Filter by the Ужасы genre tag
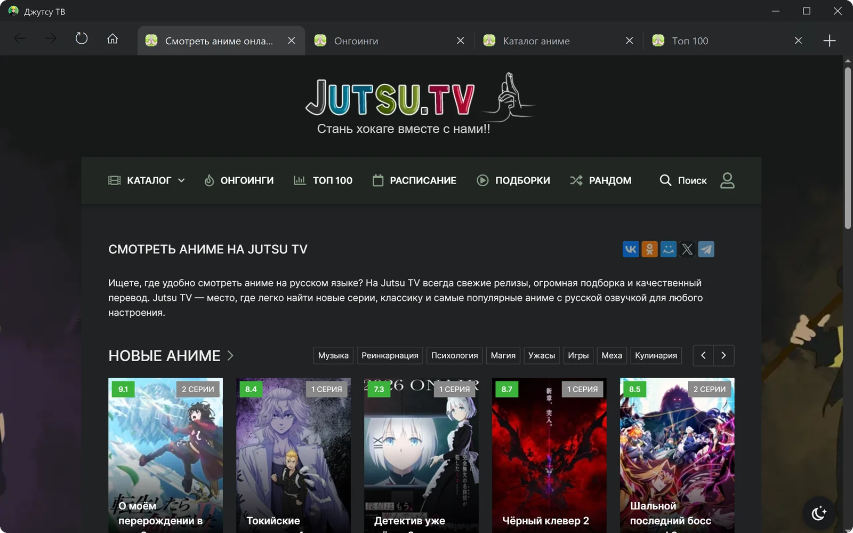Viewport: 853px width, 533px height. click(542, 355)
